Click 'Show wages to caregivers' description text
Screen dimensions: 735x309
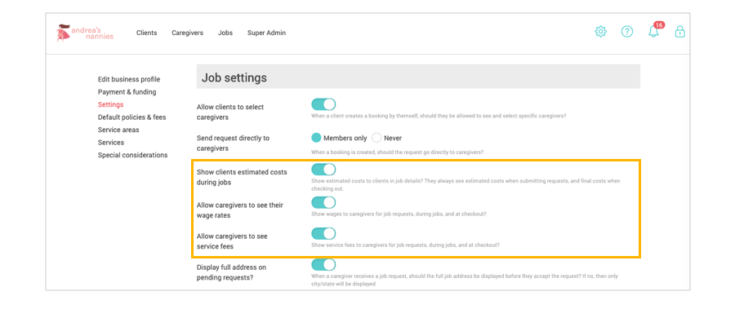coord(399,214)
